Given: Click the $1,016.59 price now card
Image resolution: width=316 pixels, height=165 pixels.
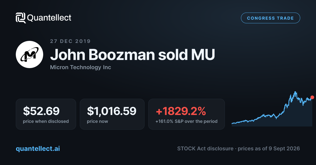Looking at the screenshot, I should (x=112, y=114).
